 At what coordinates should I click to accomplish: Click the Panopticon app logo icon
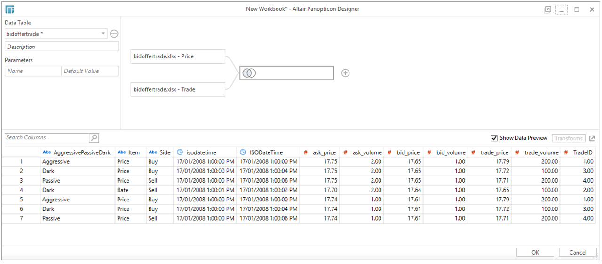point(10,9)
